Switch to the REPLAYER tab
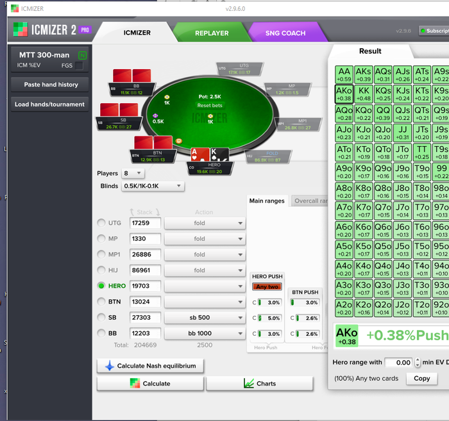Image resolution: width=449 pixels, height=421 pixels. pos(212,33)
